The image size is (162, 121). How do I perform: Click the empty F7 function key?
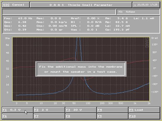[49, 116]
